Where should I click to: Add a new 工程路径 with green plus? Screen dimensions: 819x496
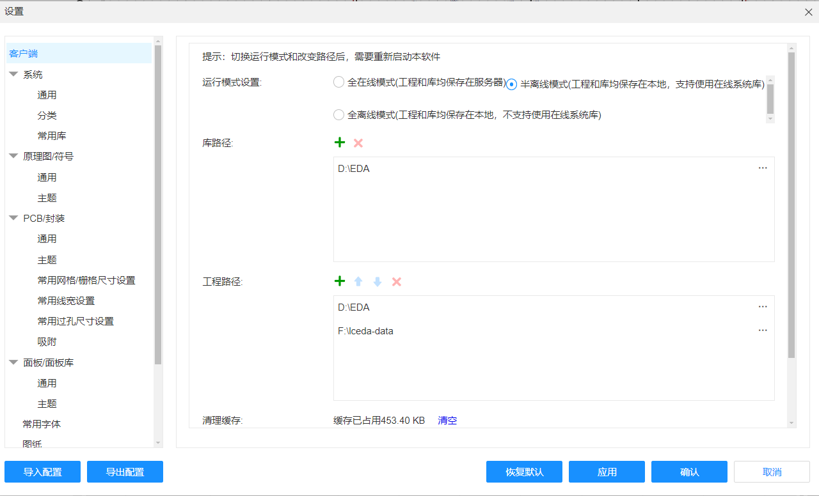click(x=340, y=281)
